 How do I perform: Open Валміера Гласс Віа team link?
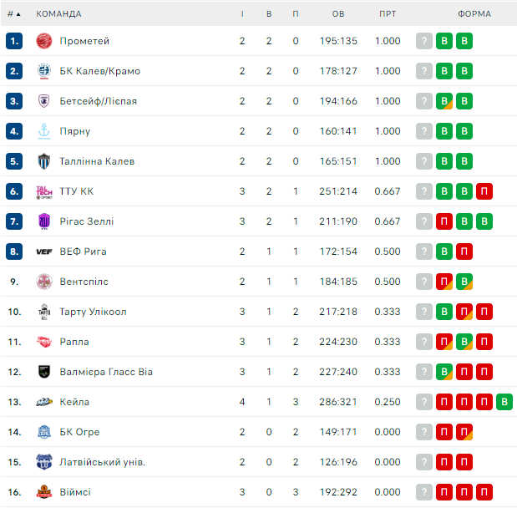tap(106, 372)
